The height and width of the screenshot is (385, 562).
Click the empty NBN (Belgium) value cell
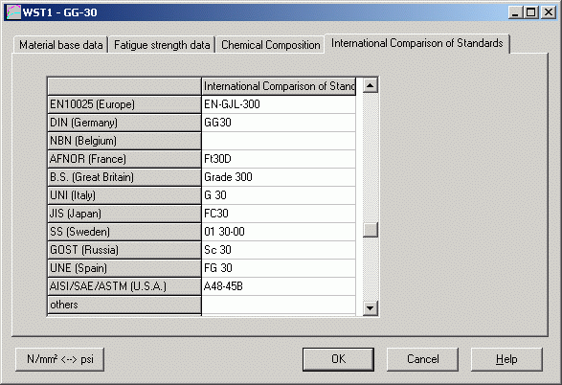(279, 141)
